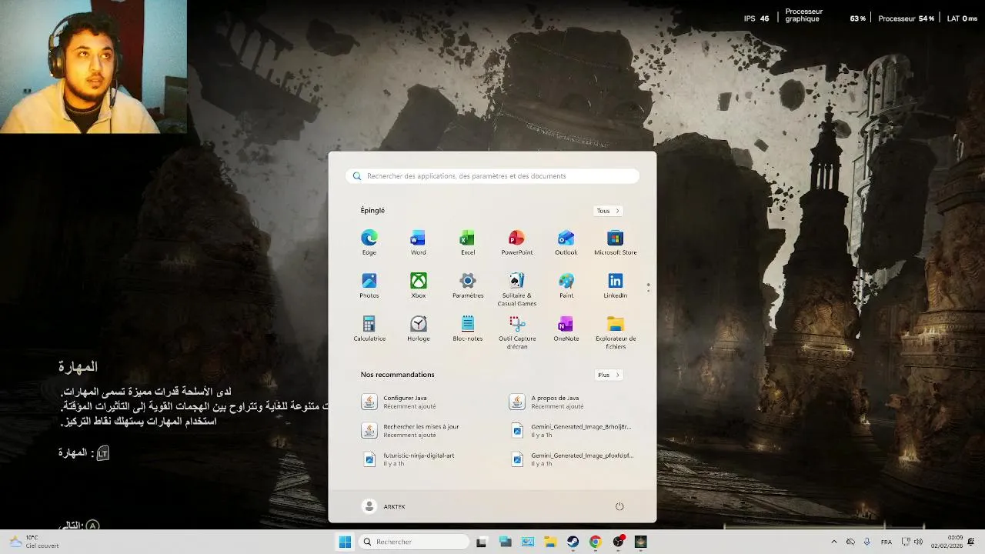The height and width of the screenshot is (554, 985).
Task: Open the LinkedIn app
Action: coord(615,285)
